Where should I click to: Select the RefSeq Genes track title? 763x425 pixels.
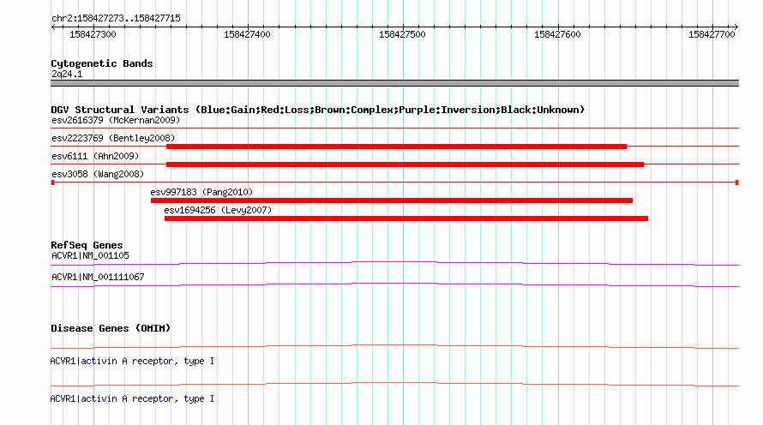(x=87, y=245)
